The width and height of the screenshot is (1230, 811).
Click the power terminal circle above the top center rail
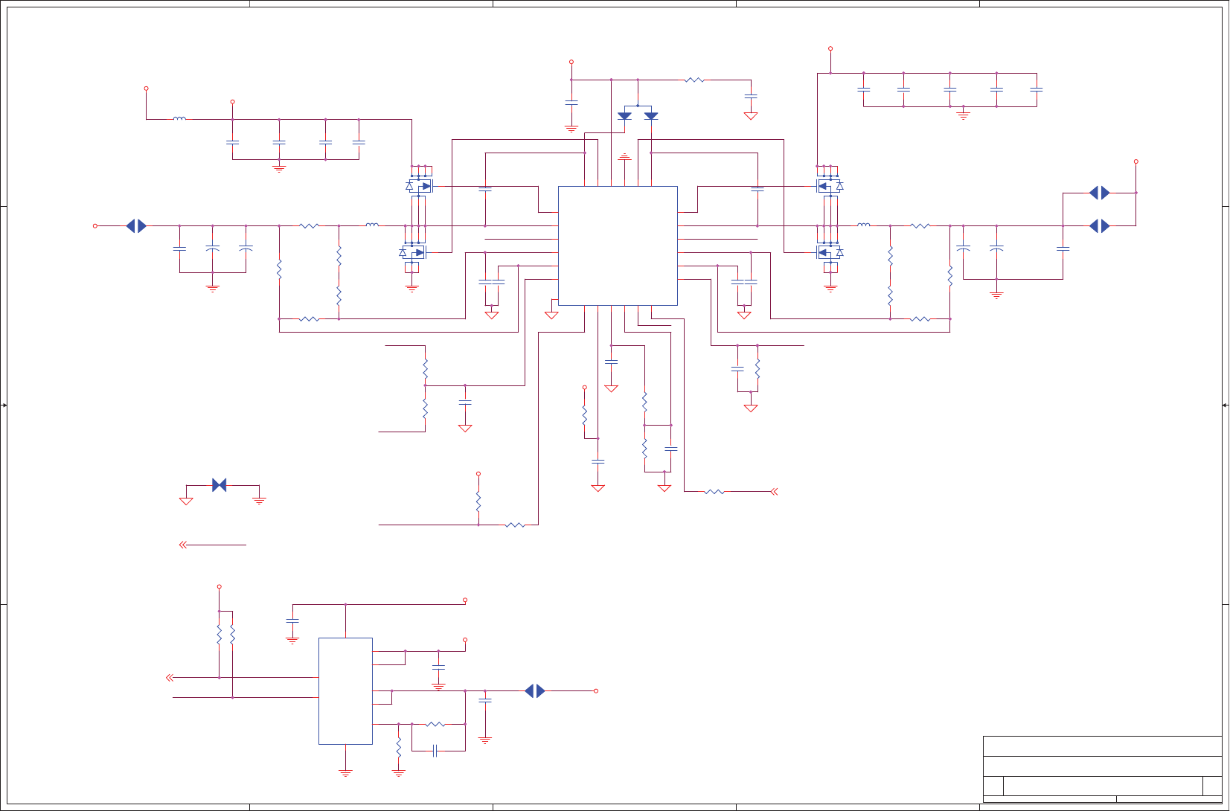click(x=571, y=62)
